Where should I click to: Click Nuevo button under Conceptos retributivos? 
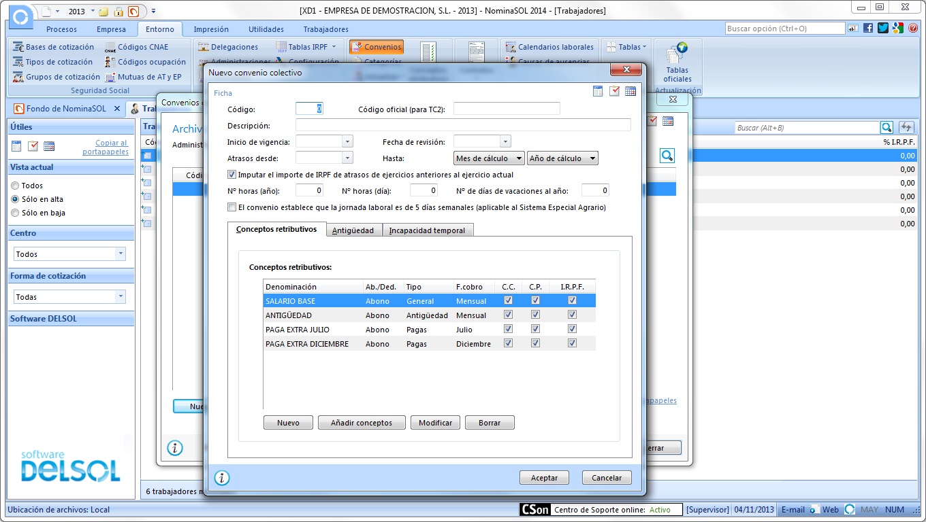point(288,423)
